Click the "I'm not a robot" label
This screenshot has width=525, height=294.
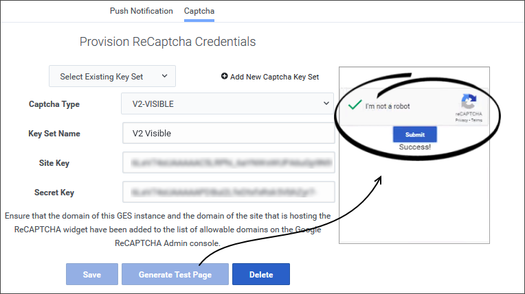388,106
